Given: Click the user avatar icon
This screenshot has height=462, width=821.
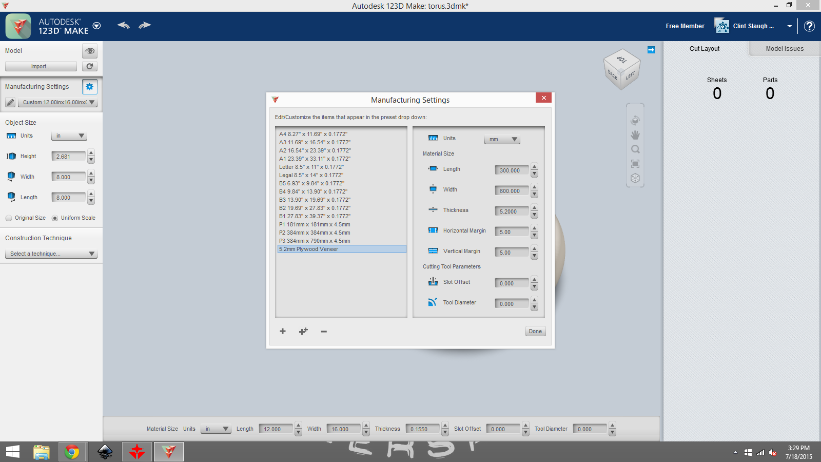Looking at the screenshot, I should click(x=722, y=26).
